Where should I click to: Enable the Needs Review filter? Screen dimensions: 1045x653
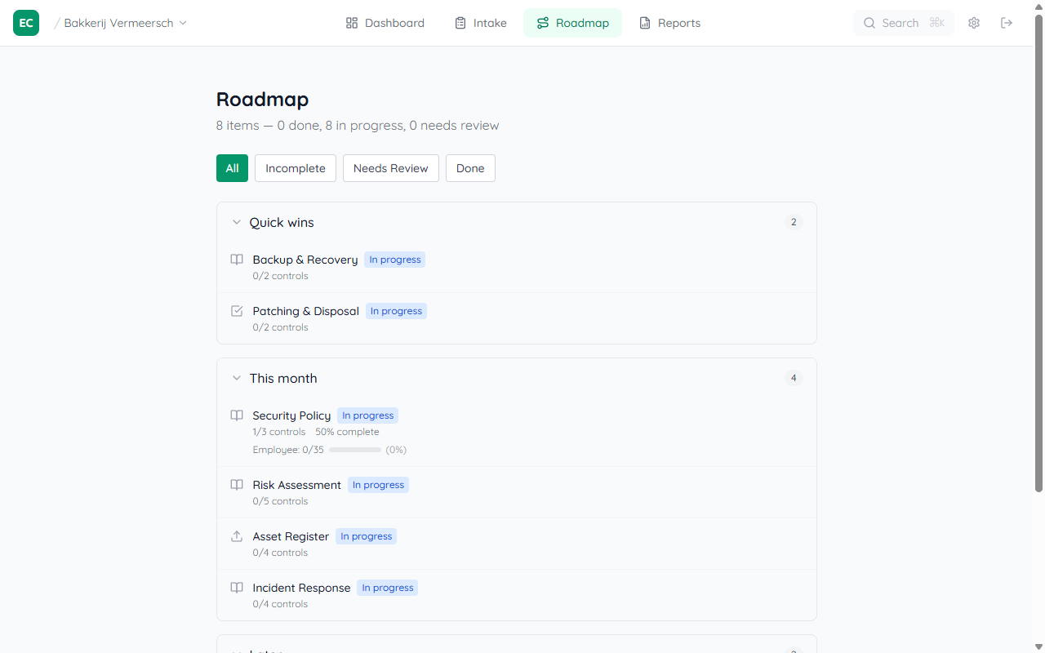(390, 168)
